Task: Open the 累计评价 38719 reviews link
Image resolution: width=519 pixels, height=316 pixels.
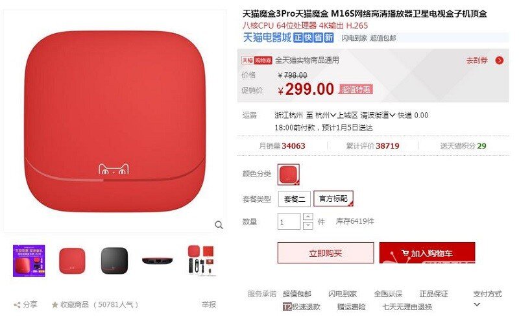Action: point(372,146)
